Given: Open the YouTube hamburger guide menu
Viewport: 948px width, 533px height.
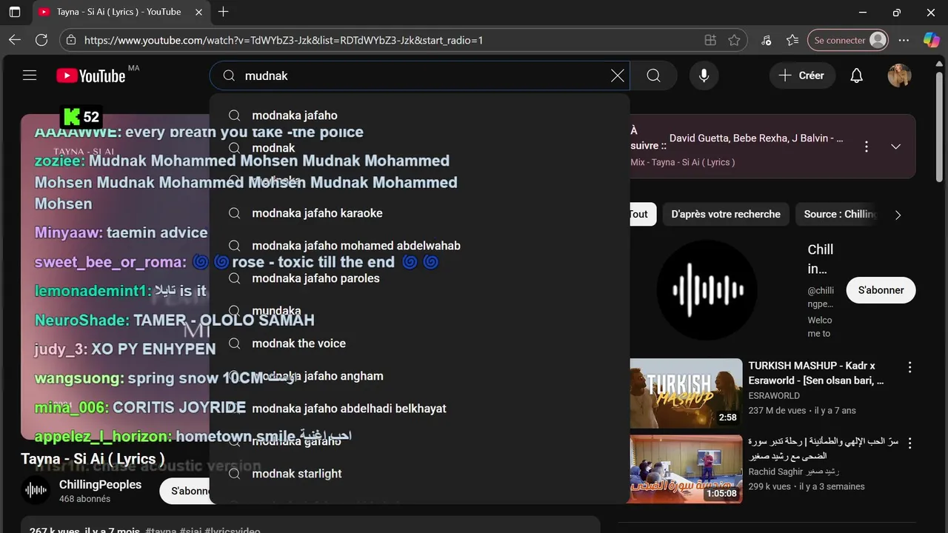Looking at the screenshot, I should (x=30, y=76).
